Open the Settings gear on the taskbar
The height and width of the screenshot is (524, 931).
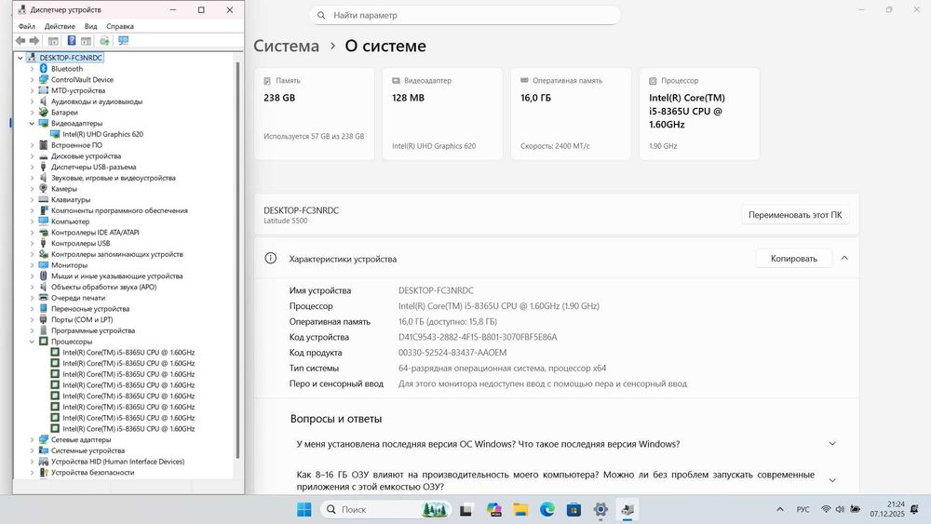tap(600, 509)
